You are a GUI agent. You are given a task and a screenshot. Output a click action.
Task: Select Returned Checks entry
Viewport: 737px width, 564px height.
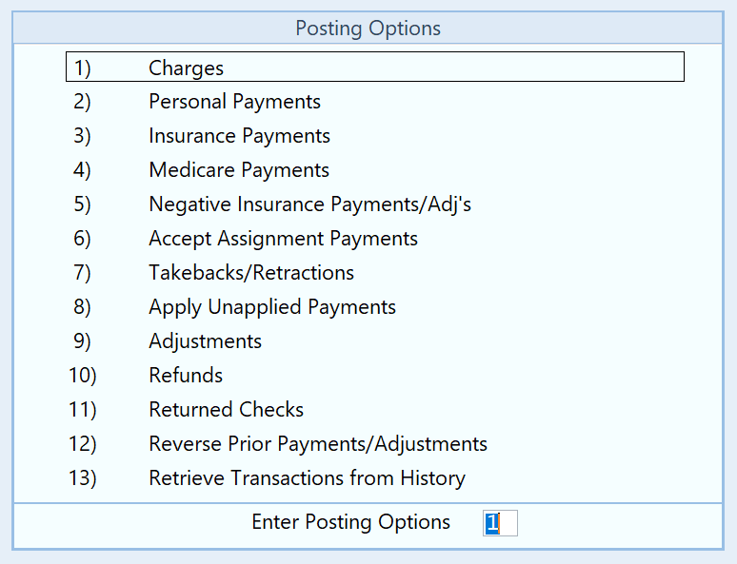(226, 410)
